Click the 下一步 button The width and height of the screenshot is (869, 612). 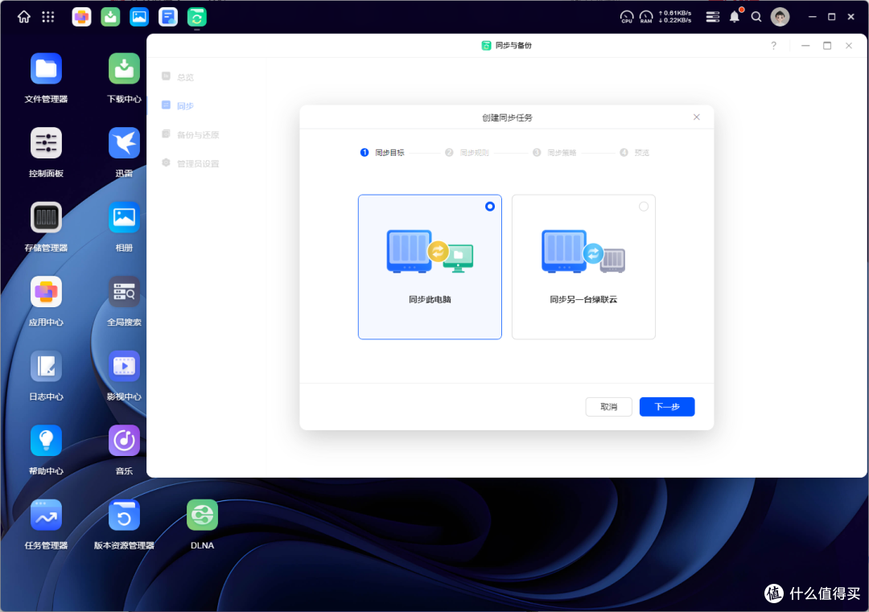coord(667,407)
